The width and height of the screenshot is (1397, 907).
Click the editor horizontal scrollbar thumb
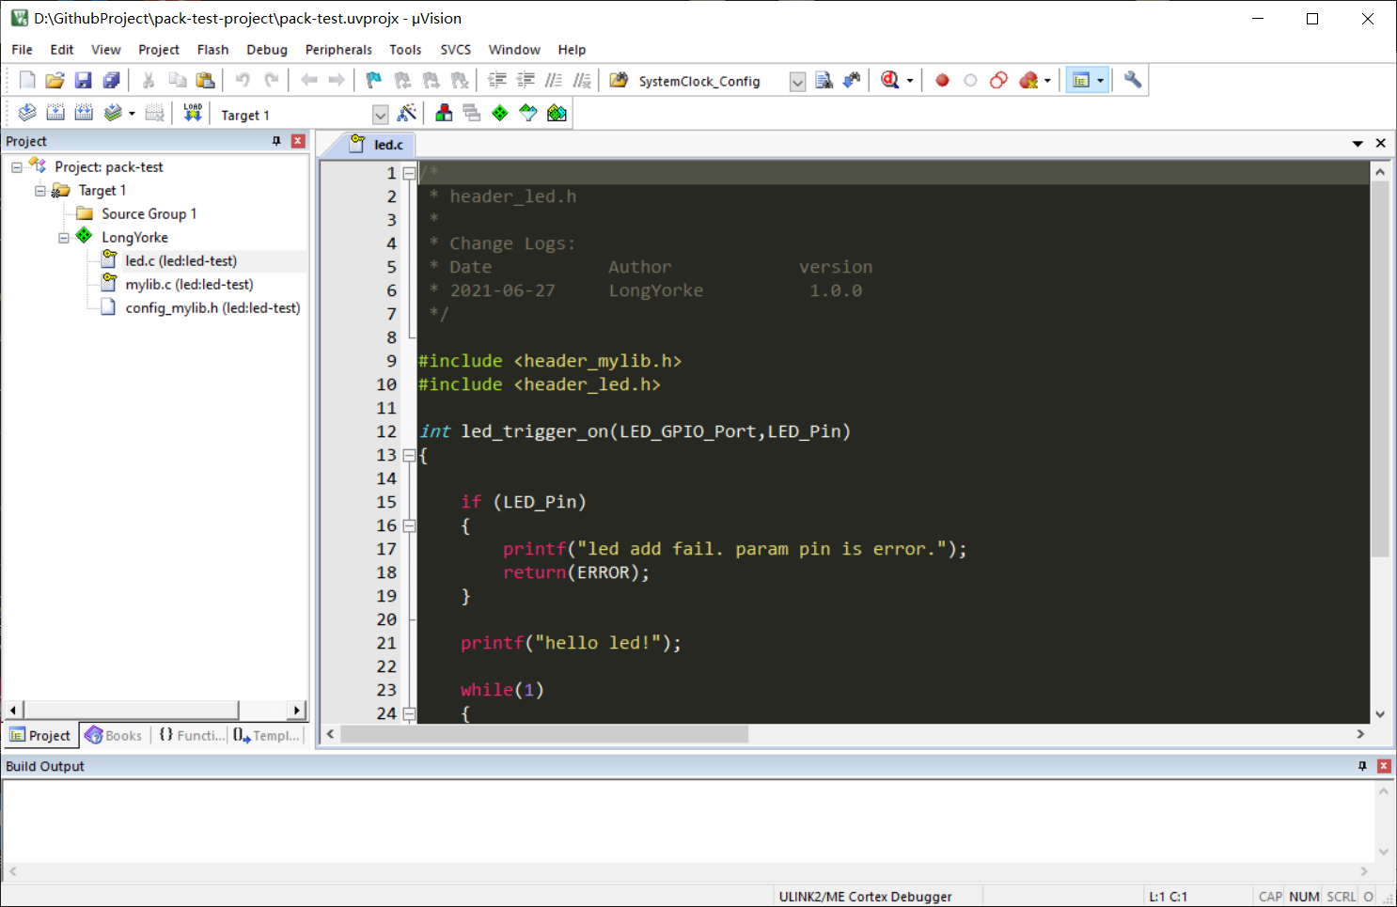(544, 734)
